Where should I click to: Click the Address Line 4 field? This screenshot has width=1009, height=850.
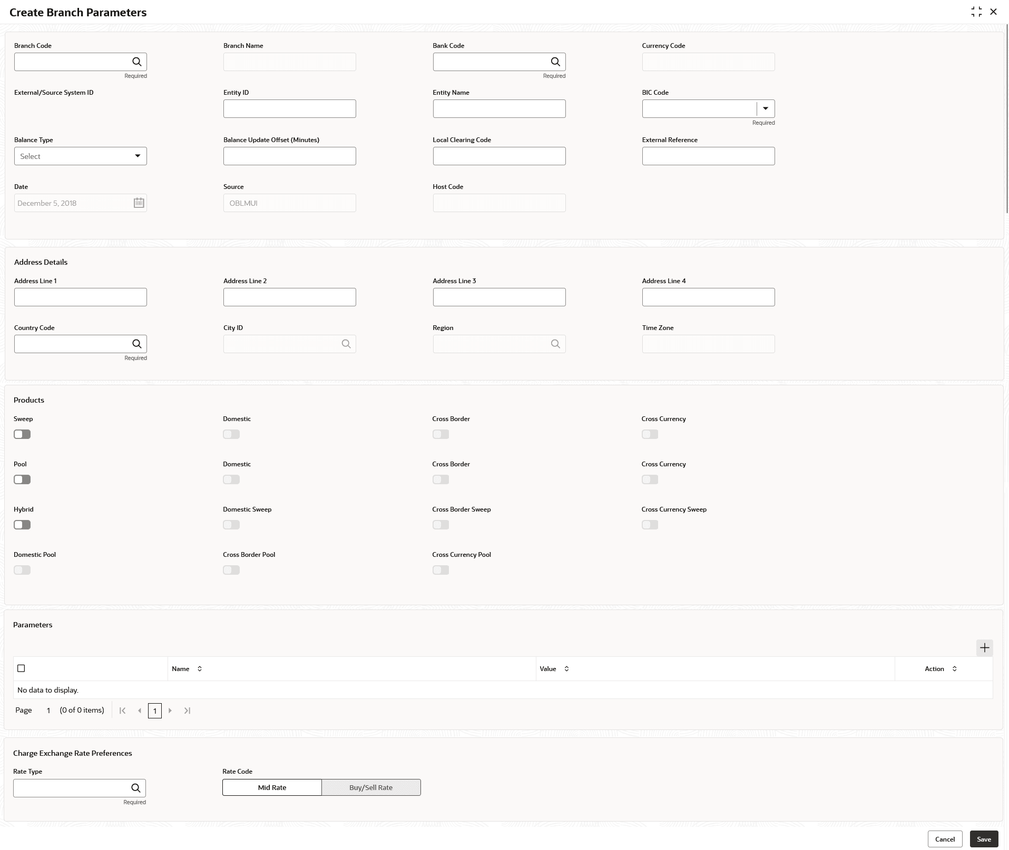pyautogui.click(x=708, y=297)
